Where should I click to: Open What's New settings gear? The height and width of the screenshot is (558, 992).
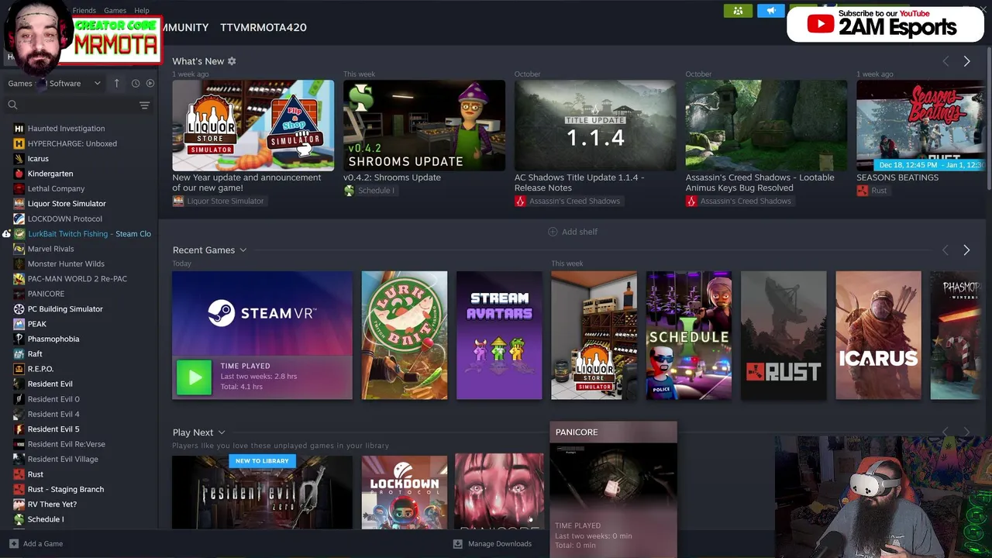tap(232, 61)
